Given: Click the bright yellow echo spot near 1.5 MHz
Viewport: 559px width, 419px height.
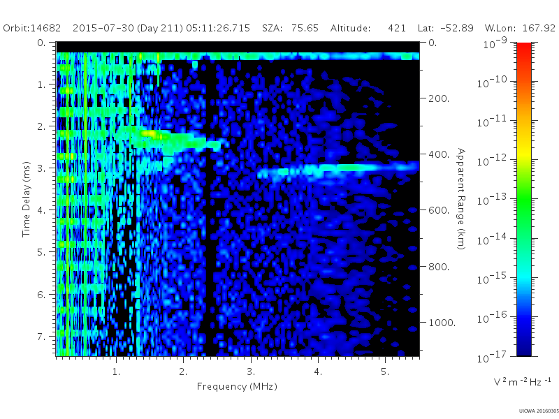Looking at the screenshot, I should coord(150,133).
